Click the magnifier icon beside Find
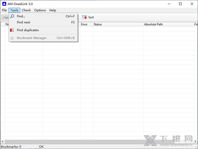Screen dimensions: 198x149 coord(12,16)
